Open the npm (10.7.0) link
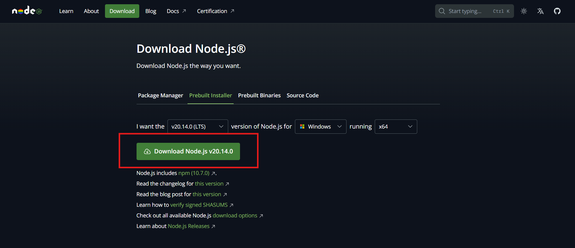This screenshot has height=248, width=575. (x=197, y=173)
